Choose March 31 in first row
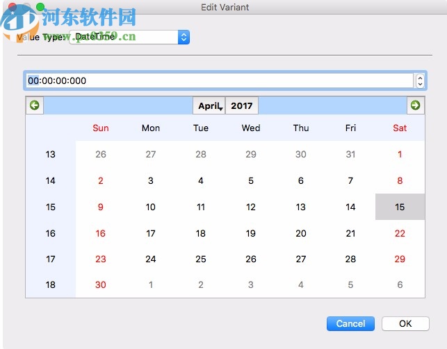The image size is (447, 349). point(350,155)
